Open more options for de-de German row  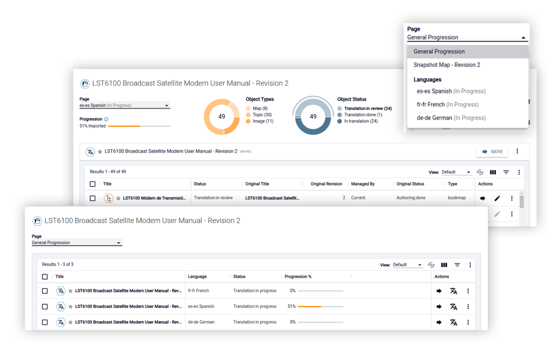click(x=468, y=322)
